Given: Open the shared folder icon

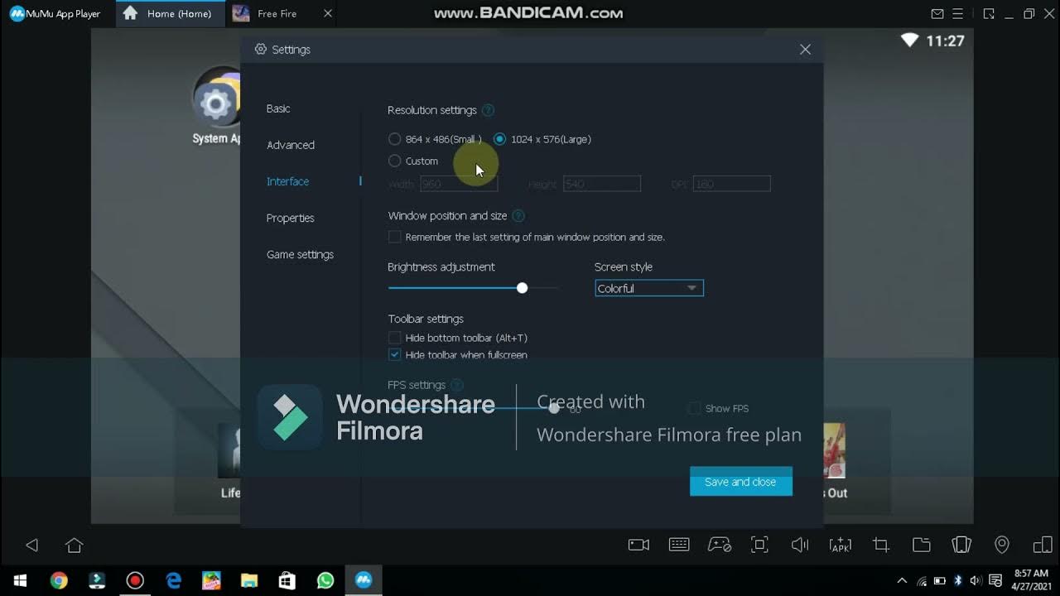Looking at the screenshot, I should coord(921,545).
